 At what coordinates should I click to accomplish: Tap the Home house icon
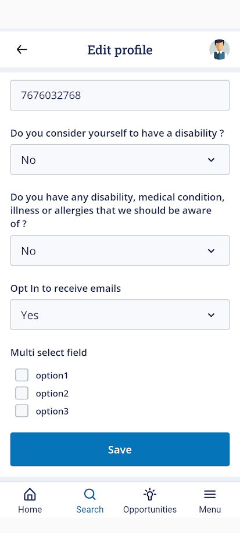pos(30,494)
